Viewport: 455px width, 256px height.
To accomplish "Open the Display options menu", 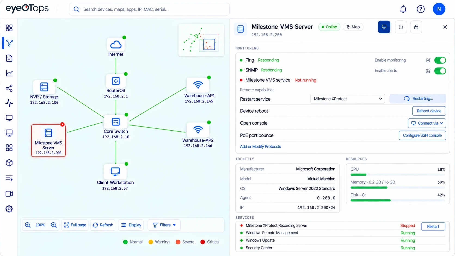I will [x=131, y=225].
